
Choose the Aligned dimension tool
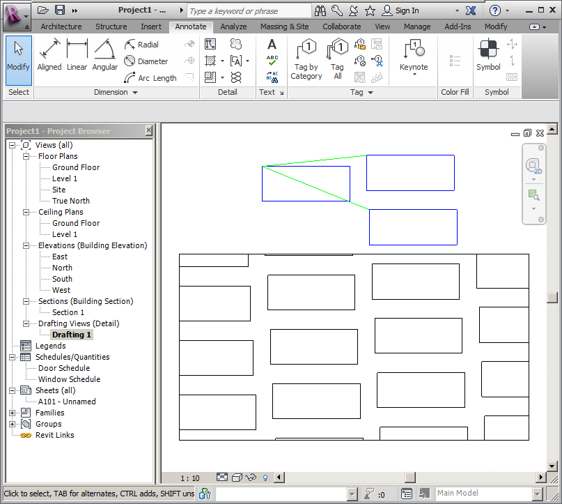49,55
